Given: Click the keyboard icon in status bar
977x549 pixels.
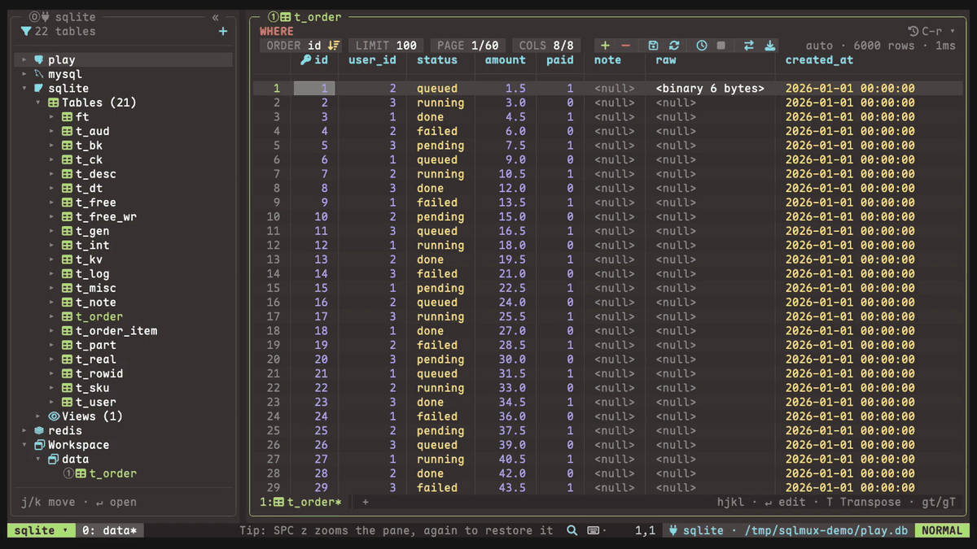Looking at the screenshot, I should coord(594,530).
